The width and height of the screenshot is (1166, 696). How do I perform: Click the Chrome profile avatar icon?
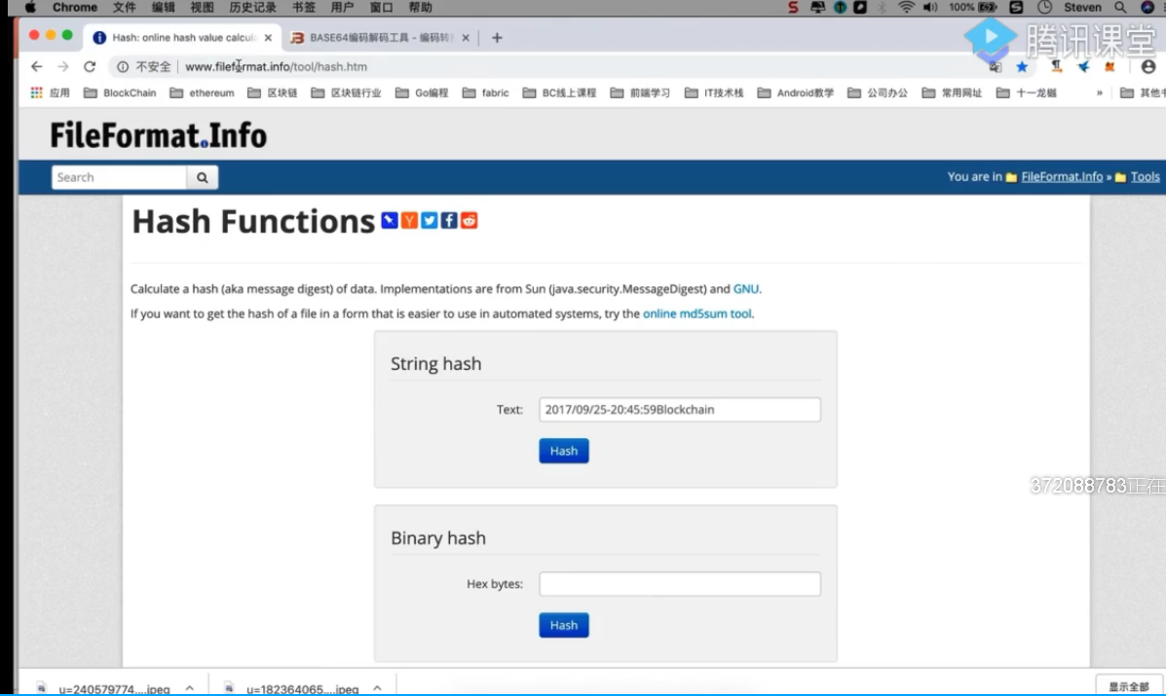(x=1147, y=67)
